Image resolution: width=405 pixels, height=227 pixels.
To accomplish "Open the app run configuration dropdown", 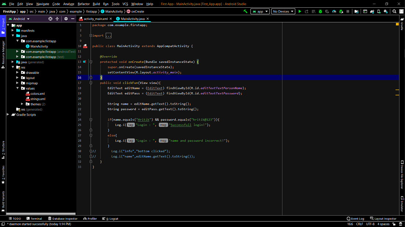I will (260, 11).
